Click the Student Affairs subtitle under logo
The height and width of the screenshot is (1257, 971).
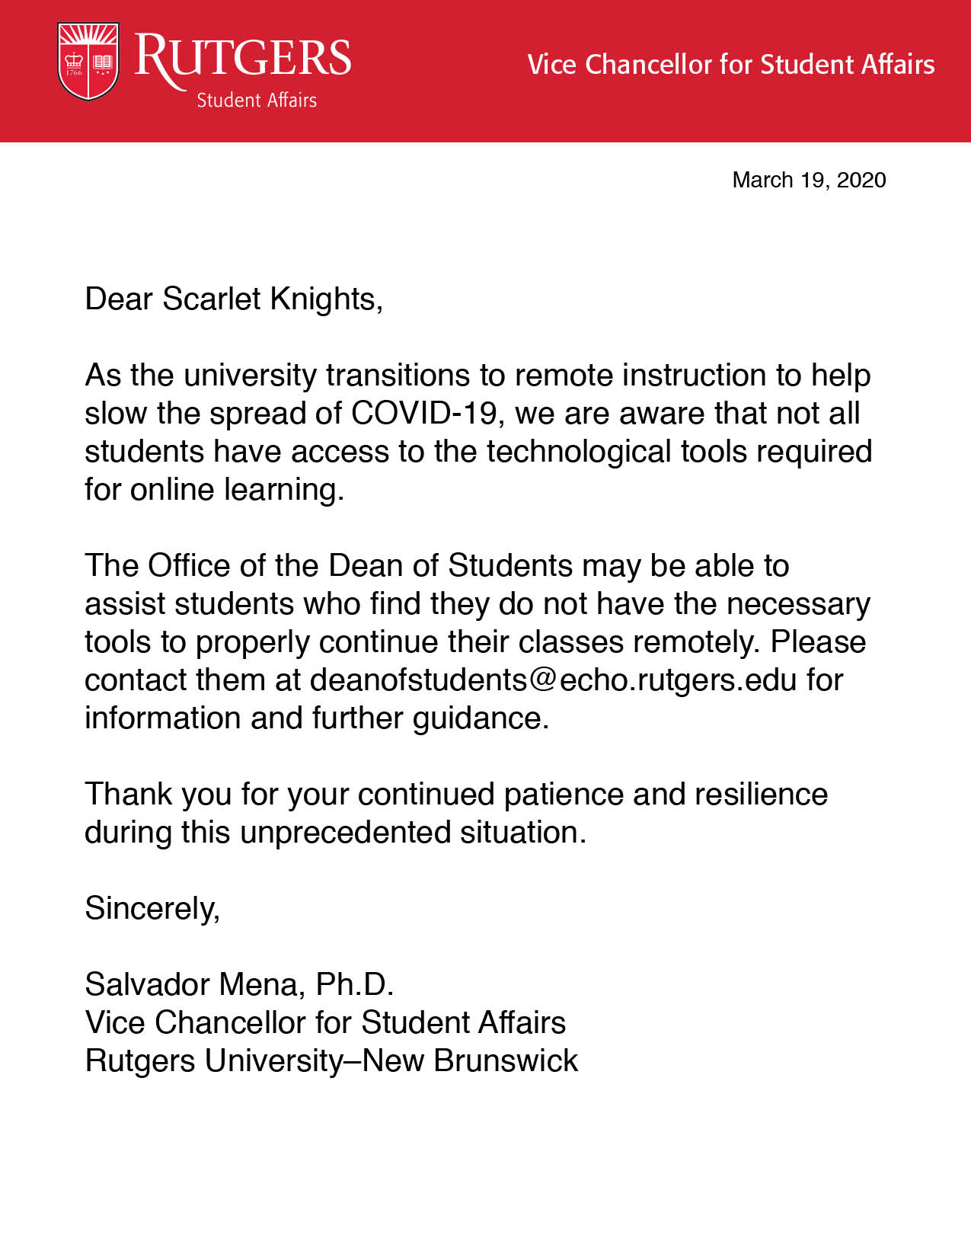coord(257,100)
